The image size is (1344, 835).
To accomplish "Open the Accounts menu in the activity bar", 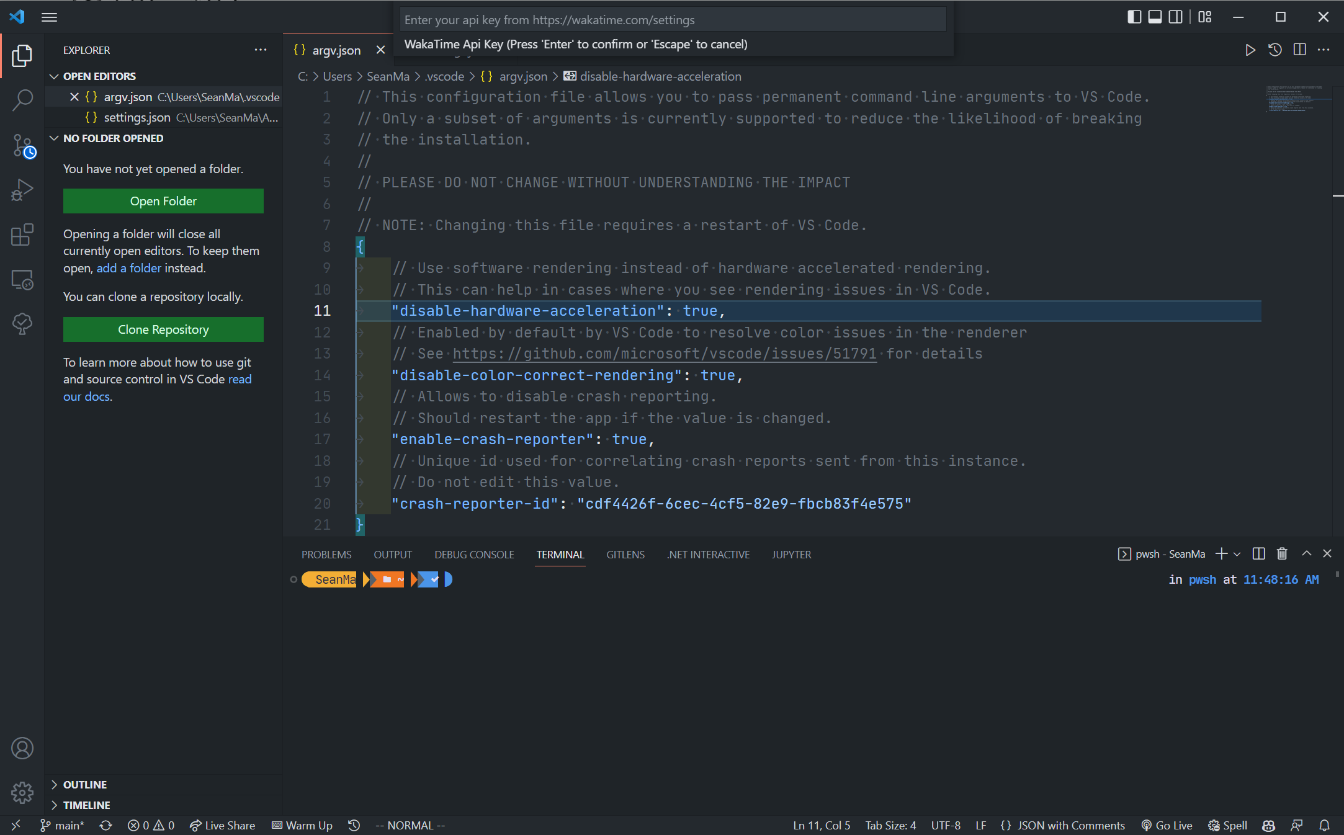I will (22, 748).
